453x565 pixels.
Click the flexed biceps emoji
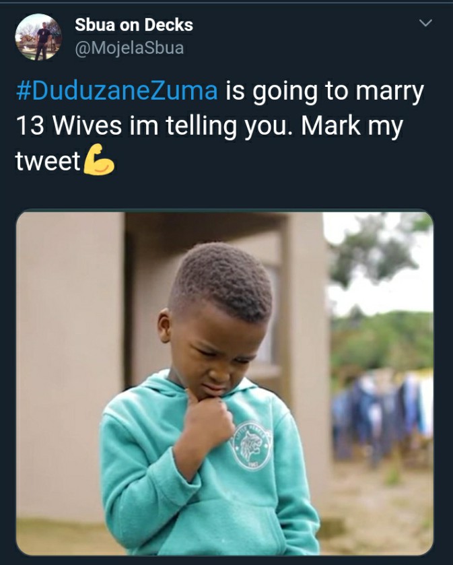pyautogui.click(x=98, y=160)
